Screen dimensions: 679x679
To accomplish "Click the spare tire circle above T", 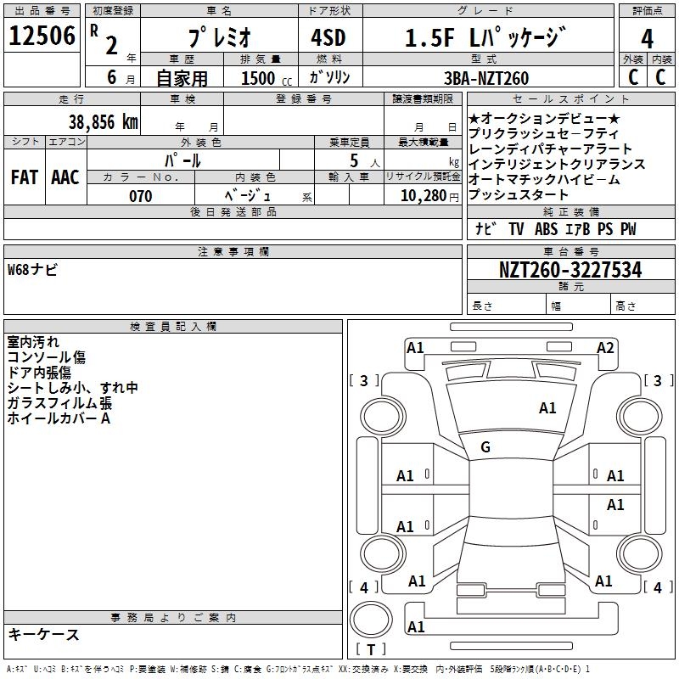I will pos(371,620).
